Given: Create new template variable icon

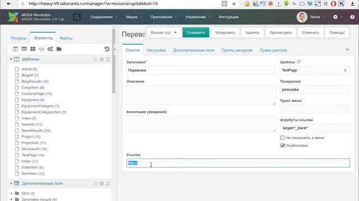Looking at the screenshot, I should pos(24,49).
